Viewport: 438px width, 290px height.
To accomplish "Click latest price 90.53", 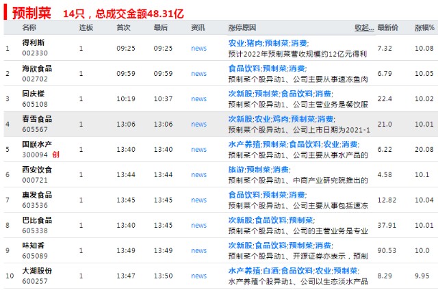I will pyautogui.click(x=387, y=250).
